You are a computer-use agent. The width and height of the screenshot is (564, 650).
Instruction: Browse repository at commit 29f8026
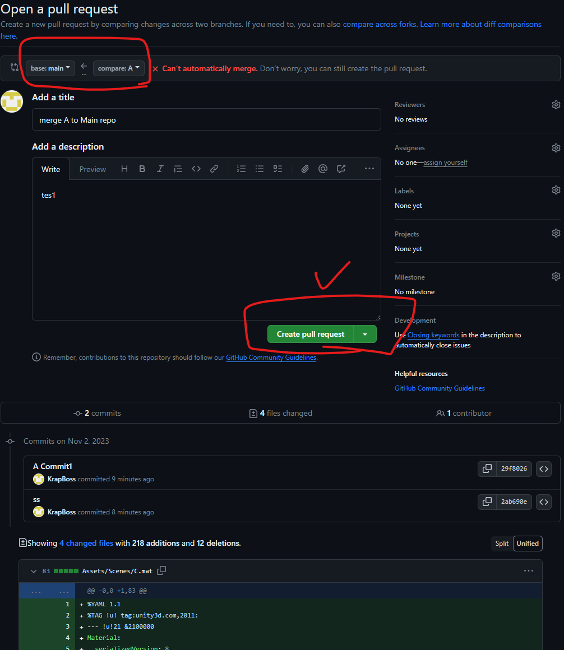click(544, 469)
